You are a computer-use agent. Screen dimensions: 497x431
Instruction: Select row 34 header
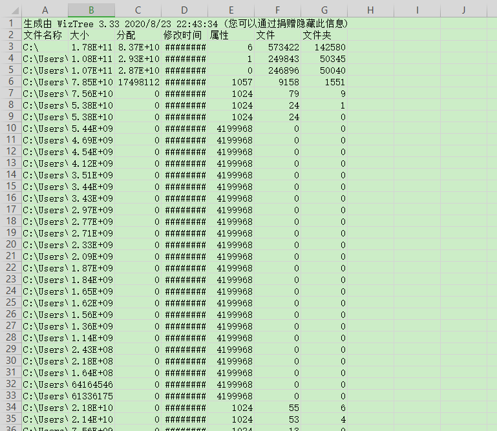click(x=11, y=407)
